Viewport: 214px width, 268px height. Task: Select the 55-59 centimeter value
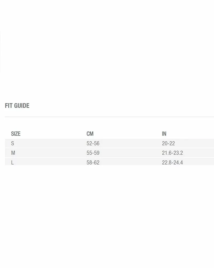93,153
